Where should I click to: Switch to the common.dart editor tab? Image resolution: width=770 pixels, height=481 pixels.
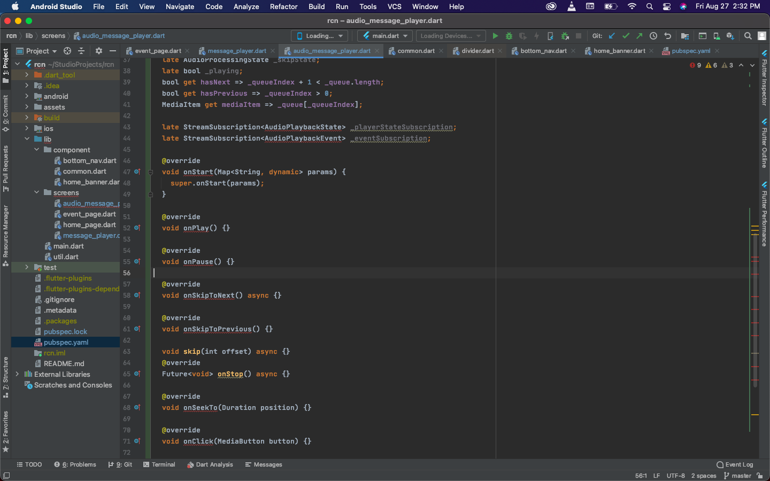click(415, 51)
